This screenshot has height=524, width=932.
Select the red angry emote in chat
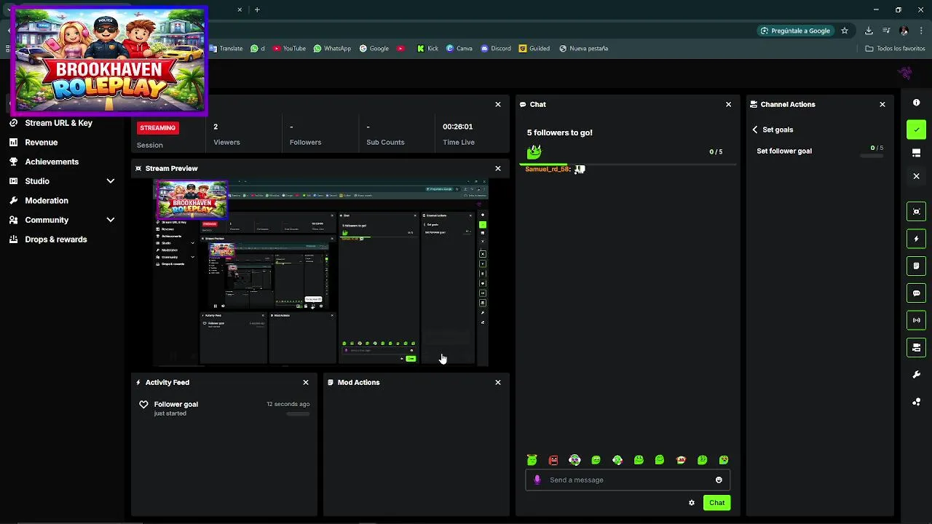(x=553, y=460)
